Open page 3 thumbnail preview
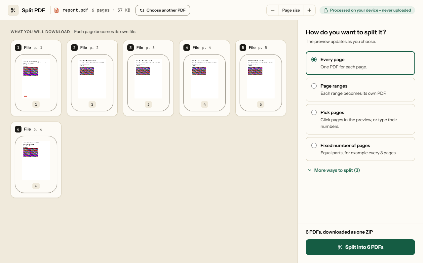Image resolution: width=423 pixels, height=263 pixels. (148, 83)
